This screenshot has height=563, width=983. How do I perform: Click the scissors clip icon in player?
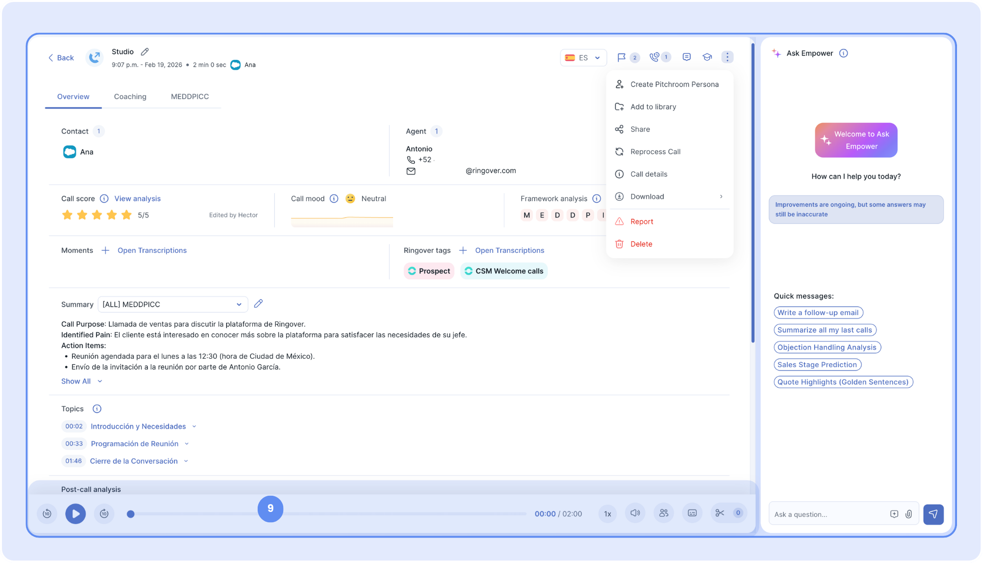[x=719, y=513]
